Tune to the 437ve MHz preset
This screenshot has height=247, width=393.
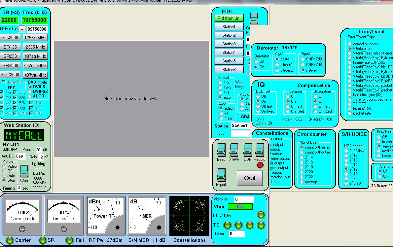click(35, 75)
